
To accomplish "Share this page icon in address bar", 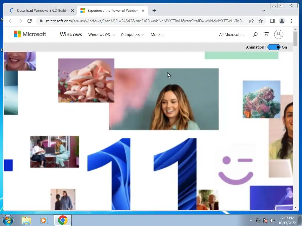I will coord(251,21).
